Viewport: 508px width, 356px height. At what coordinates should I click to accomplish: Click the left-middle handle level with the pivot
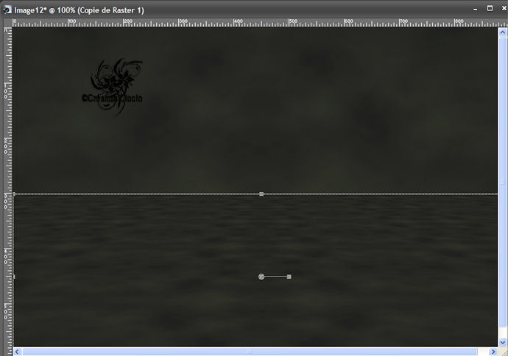coord(14,277)
